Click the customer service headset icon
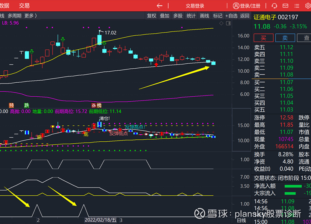This screenshot has width=311, height=224. pyautogui.click(x=274, y=6)
